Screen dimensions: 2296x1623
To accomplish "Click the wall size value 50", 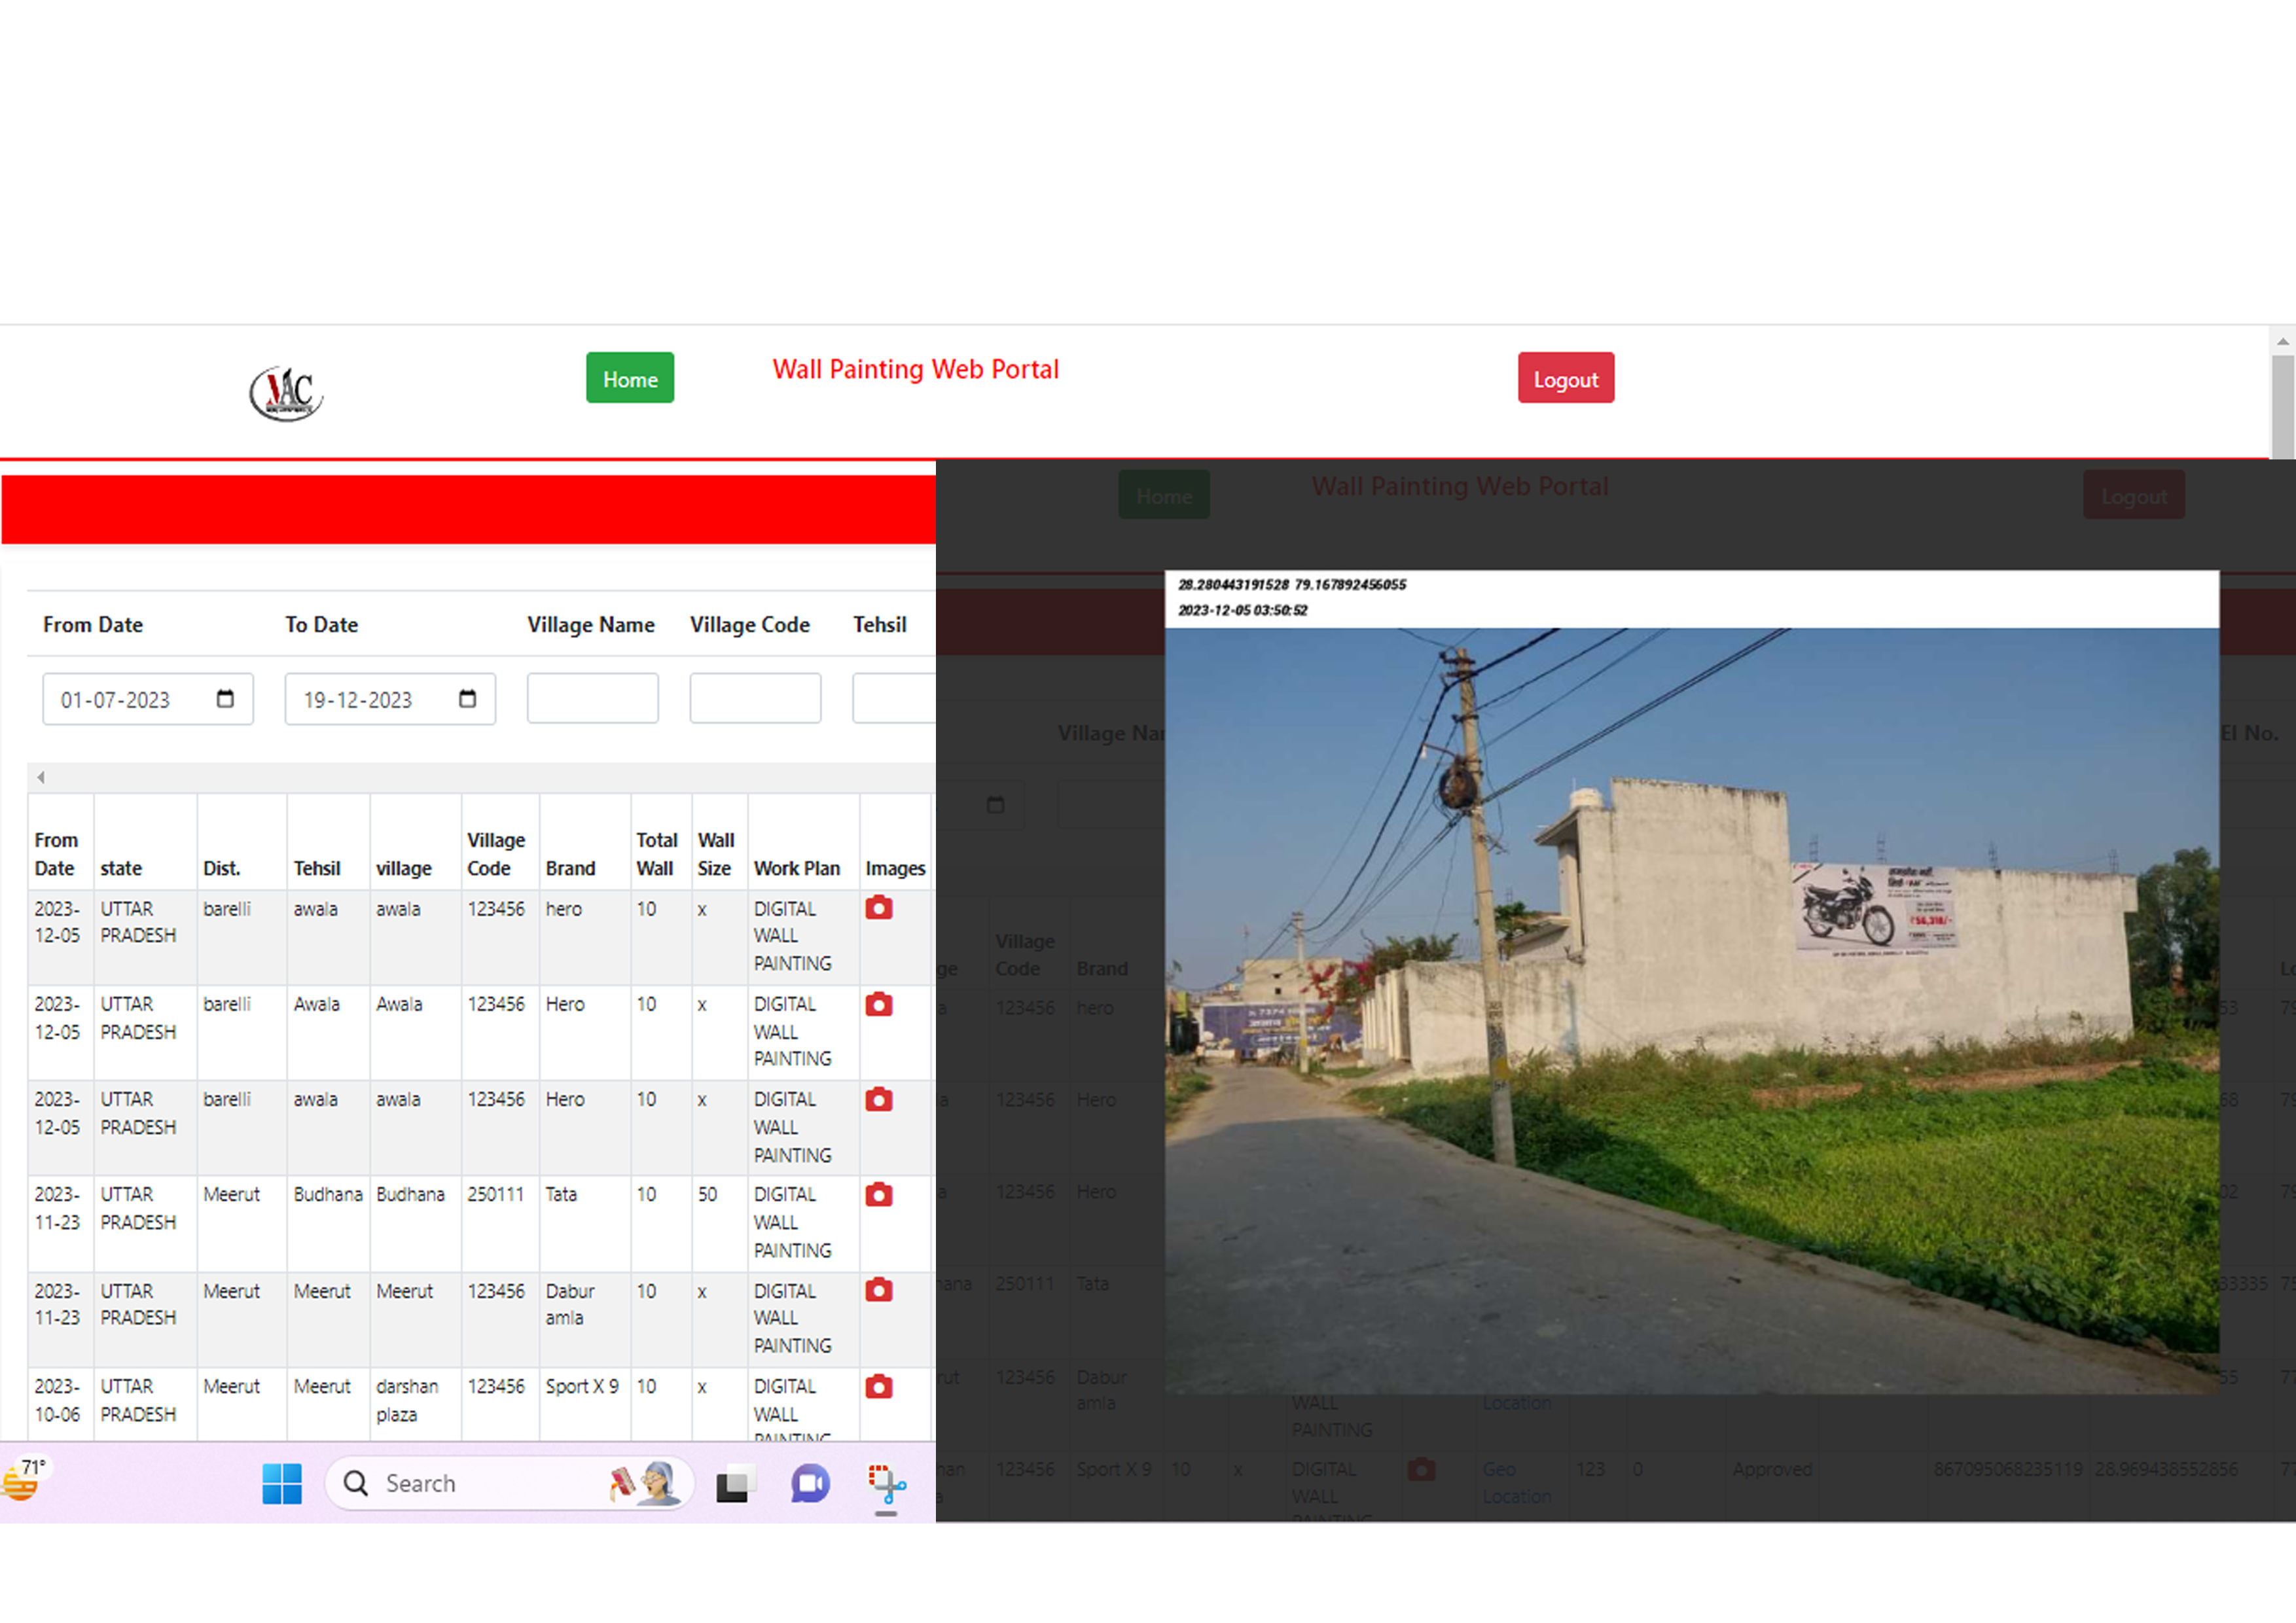I will pyautogui.click(x=708, y=1195).
